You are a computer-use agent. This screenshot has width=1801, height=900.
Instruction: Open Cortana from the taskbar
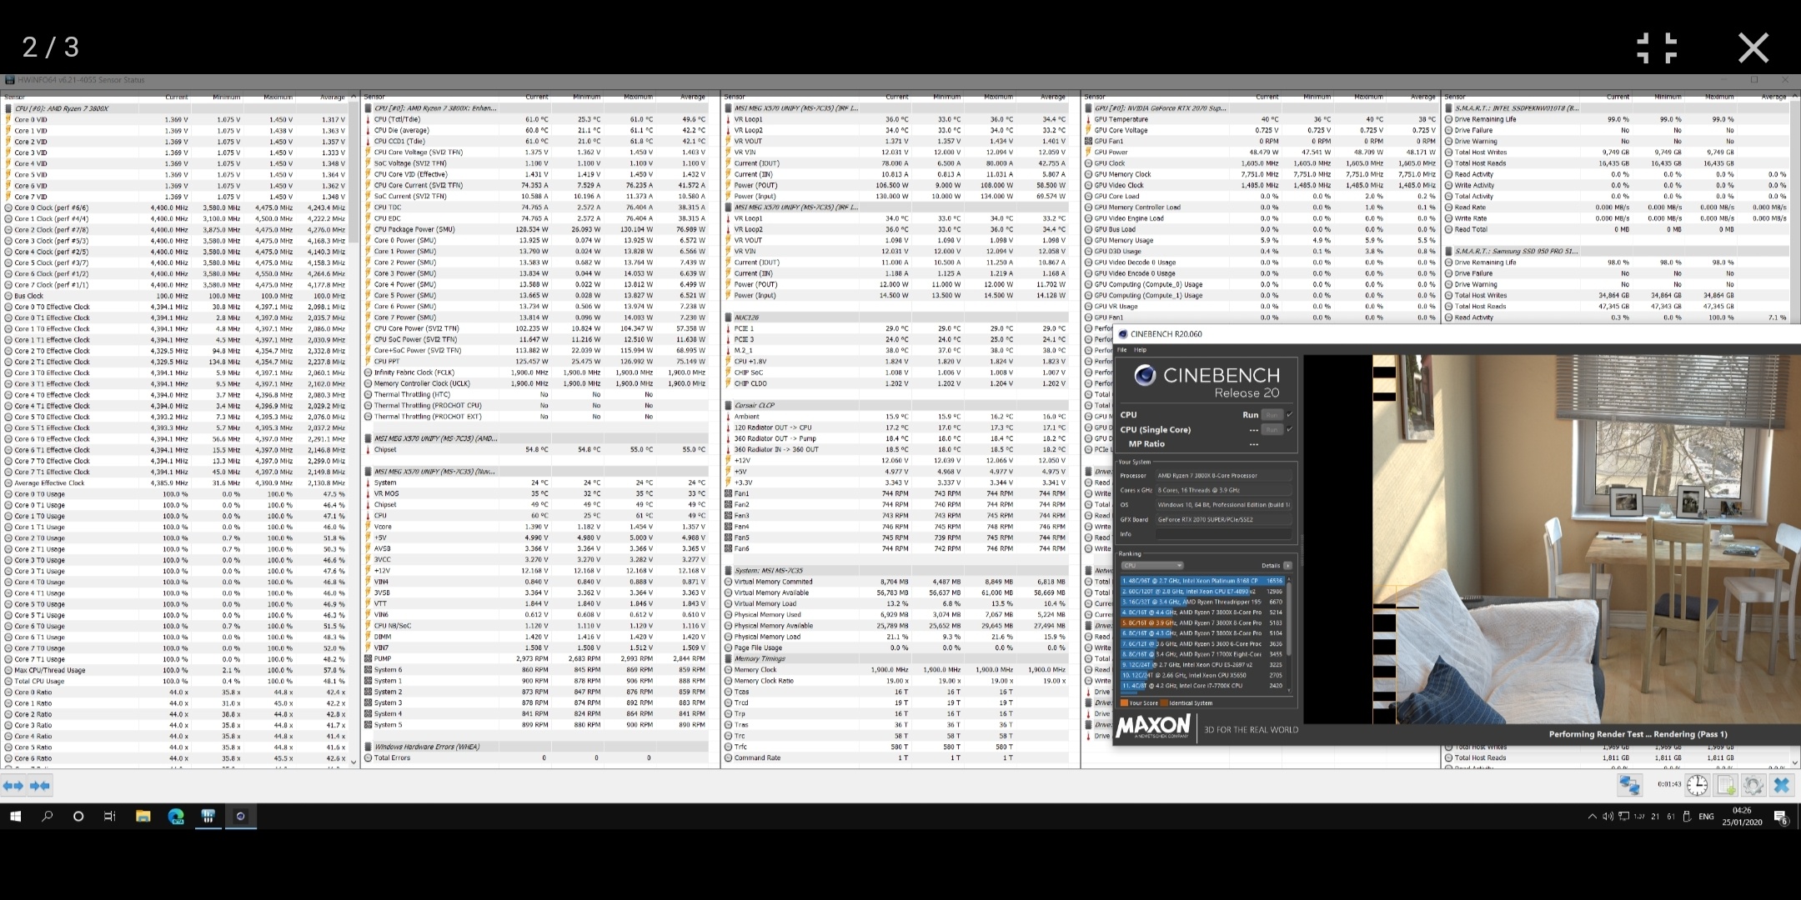[x=78, y=817]
